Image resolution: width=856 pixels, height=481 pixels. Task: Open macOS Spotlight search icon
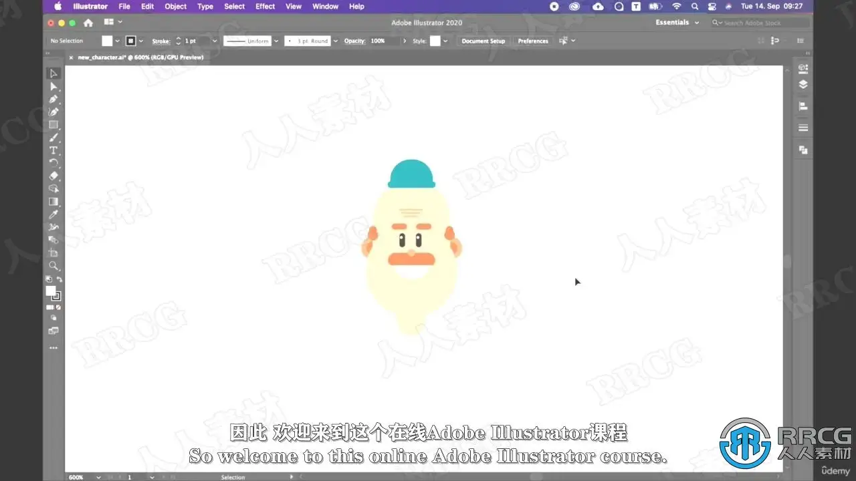(695, 6)
